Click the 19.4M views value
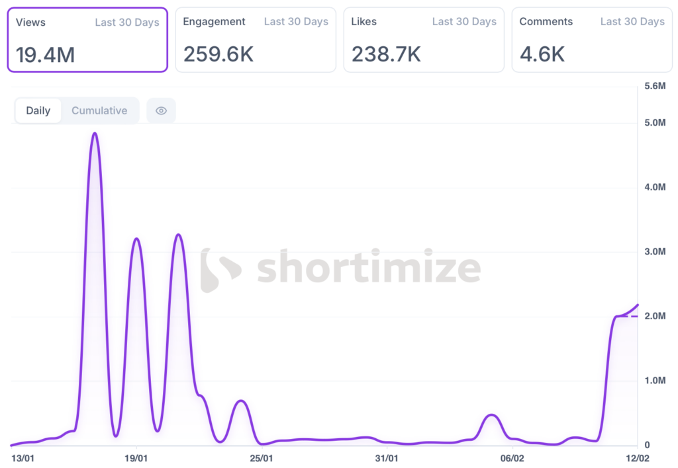This screenshot has height=468, width=678. pos(45,55)
